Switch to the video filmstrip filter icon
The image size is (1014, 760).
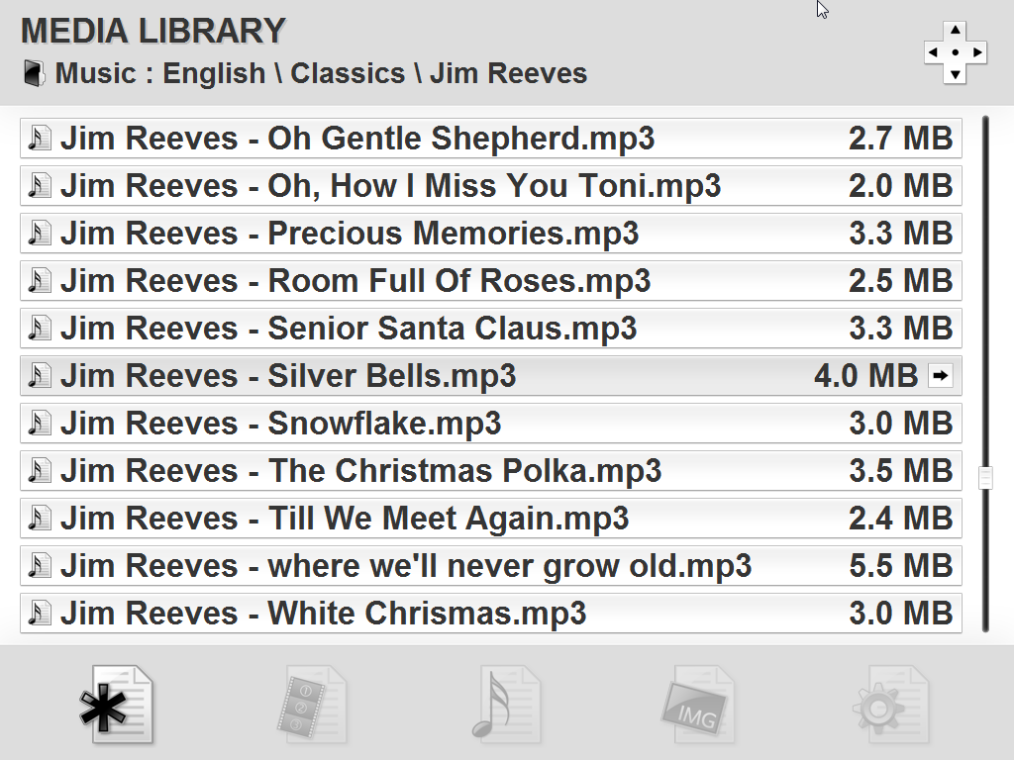(312, 705)
